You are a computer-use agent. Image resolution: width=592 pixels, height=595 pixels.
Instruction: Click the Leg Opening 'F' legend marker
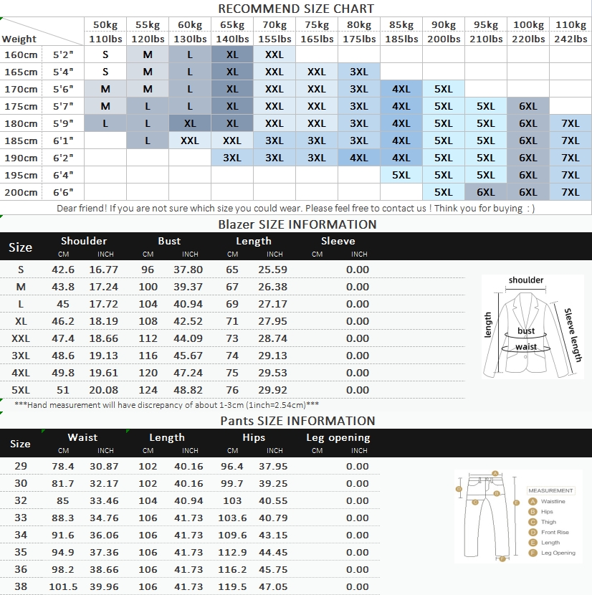tap(533, 553)
